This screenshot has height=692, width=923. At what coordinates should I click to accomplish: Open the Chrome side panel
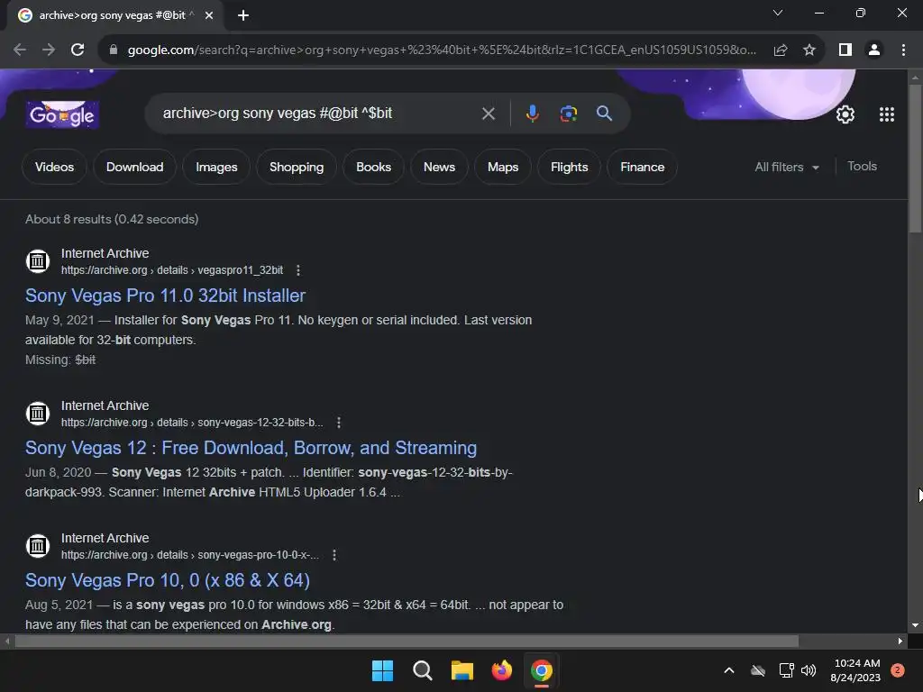845,50
